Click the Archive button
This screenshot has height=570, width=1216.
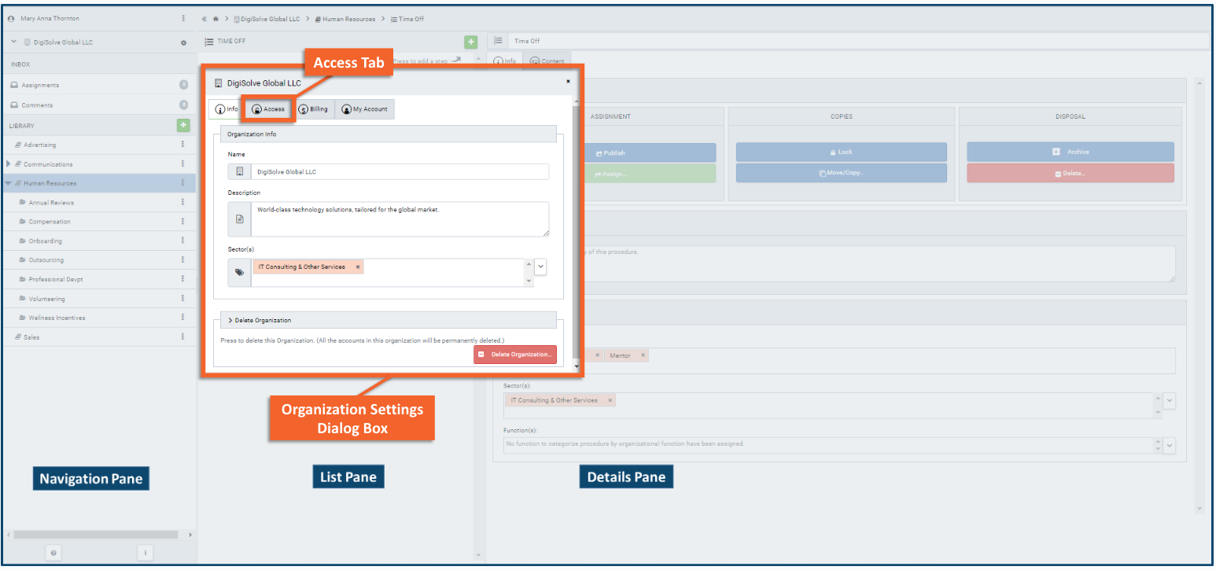click(x=1070, y=153)
